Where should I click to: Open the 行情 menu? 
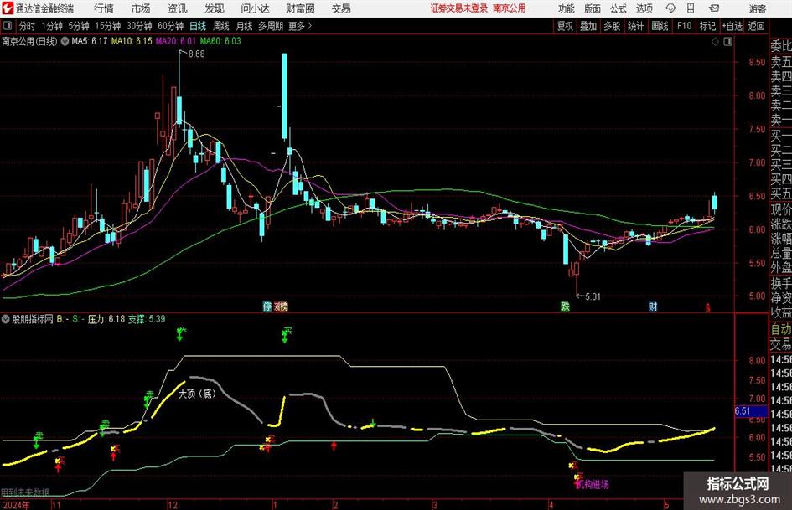pos(104,8)
